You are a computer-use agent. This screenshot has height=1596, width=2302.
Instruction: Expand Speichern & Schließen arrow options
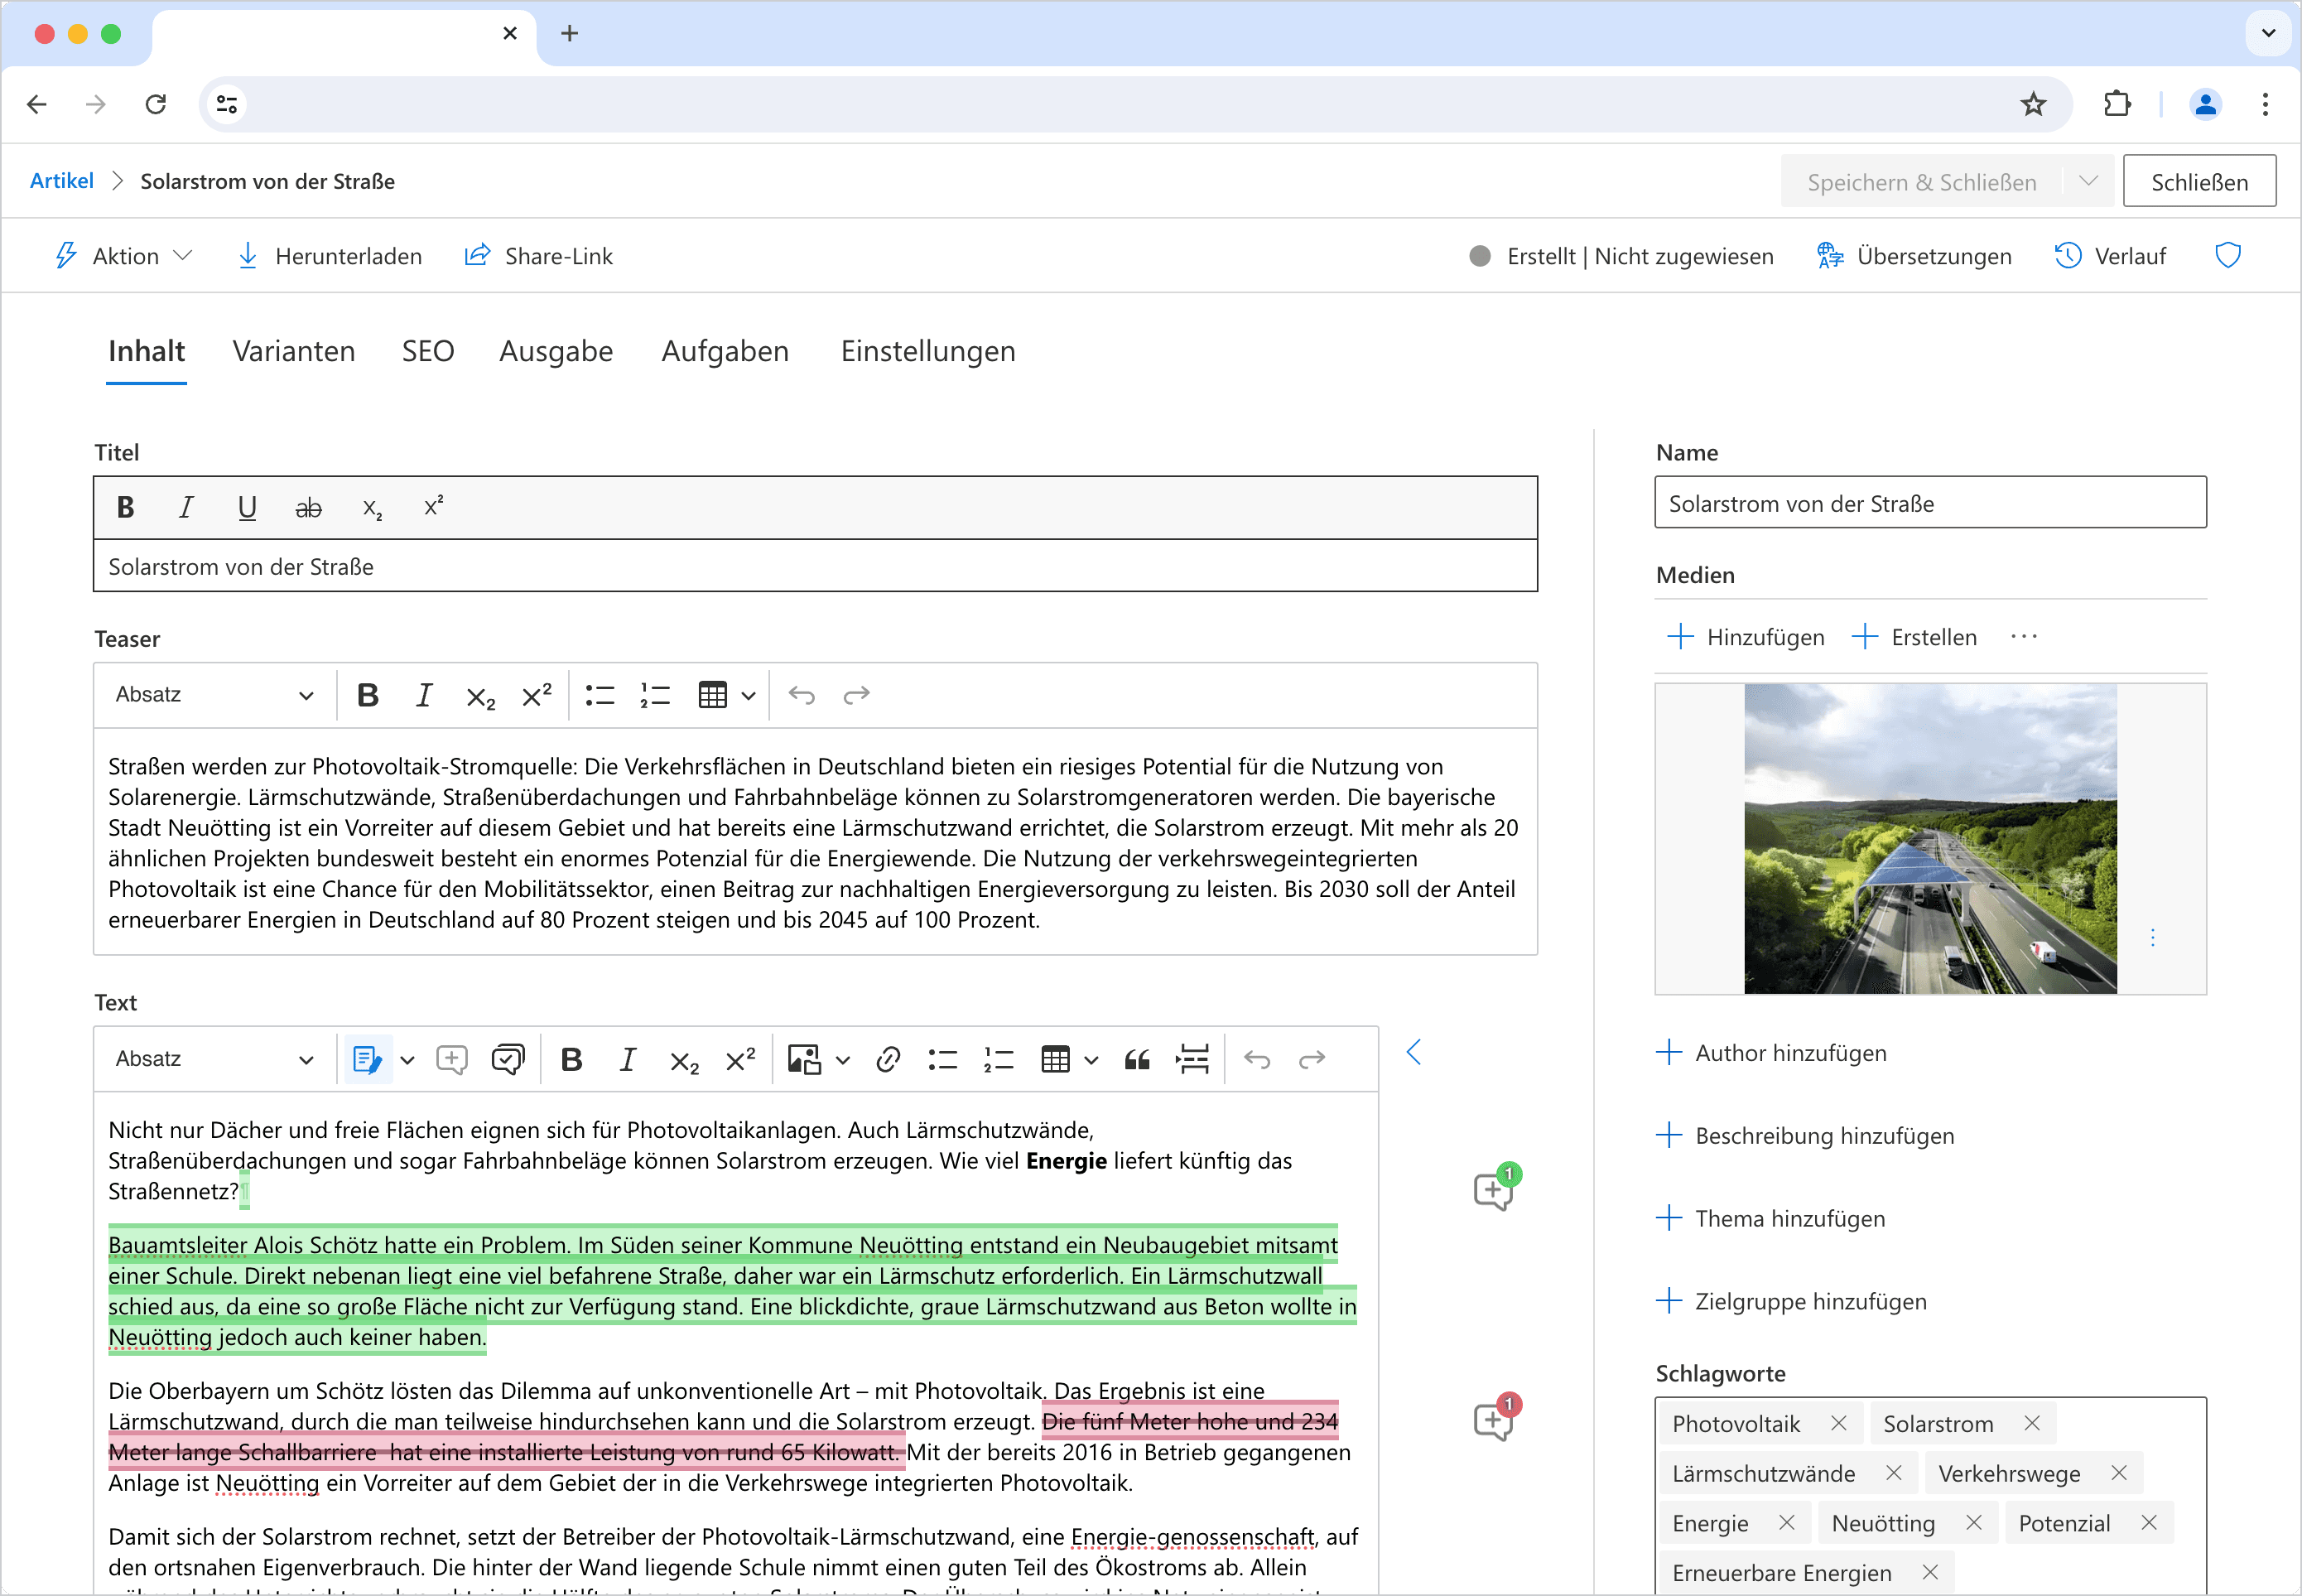coord(2088,181)
